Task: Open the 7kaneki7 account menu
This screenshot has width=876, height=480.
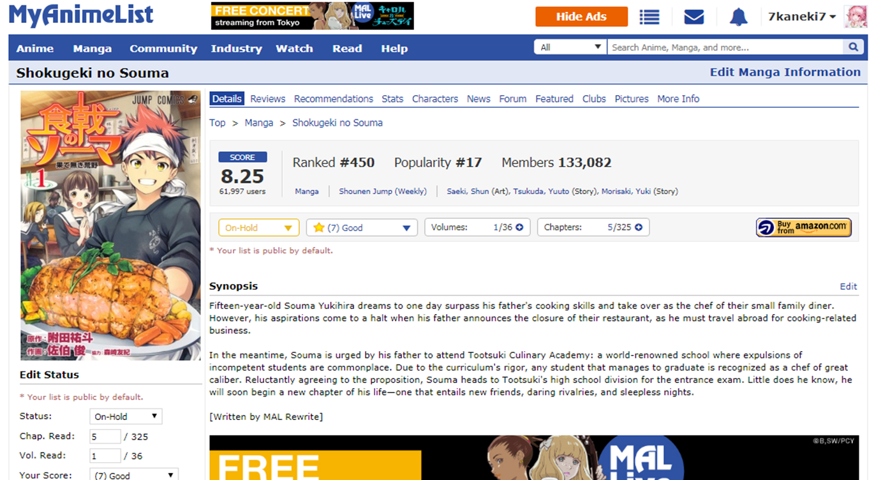Action: (x=801, y=17)
